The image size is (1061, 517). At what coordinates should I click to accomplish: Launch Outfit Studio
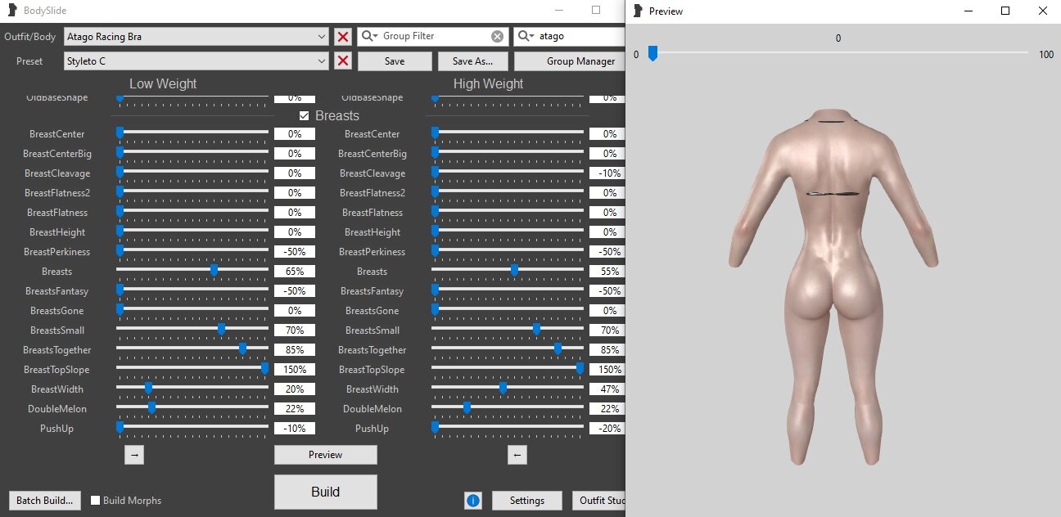(598, 501)
